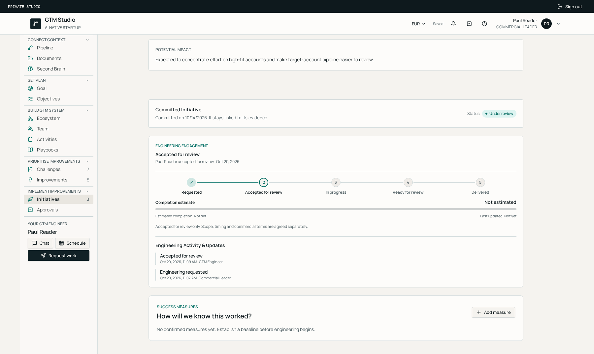Select Approvals in the sidebar

58,210
